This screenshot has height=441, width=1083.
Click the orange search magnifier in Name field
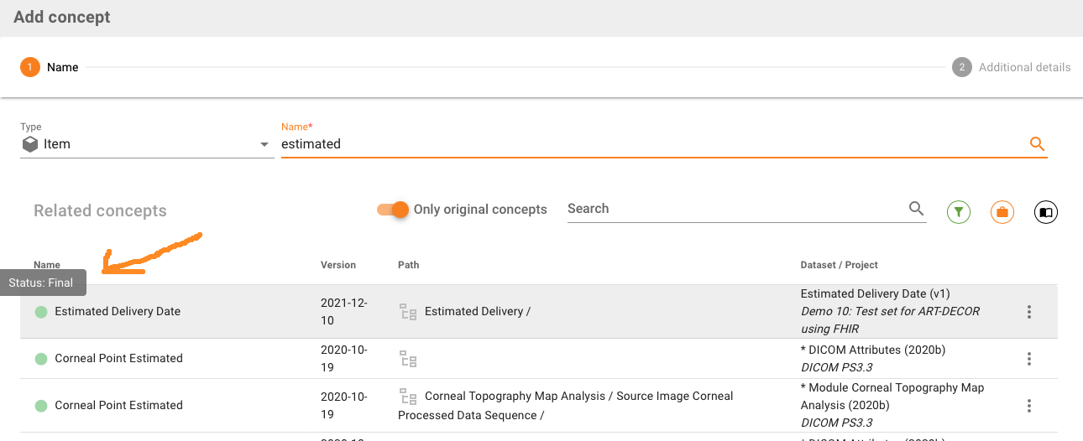pos(1037,144)
